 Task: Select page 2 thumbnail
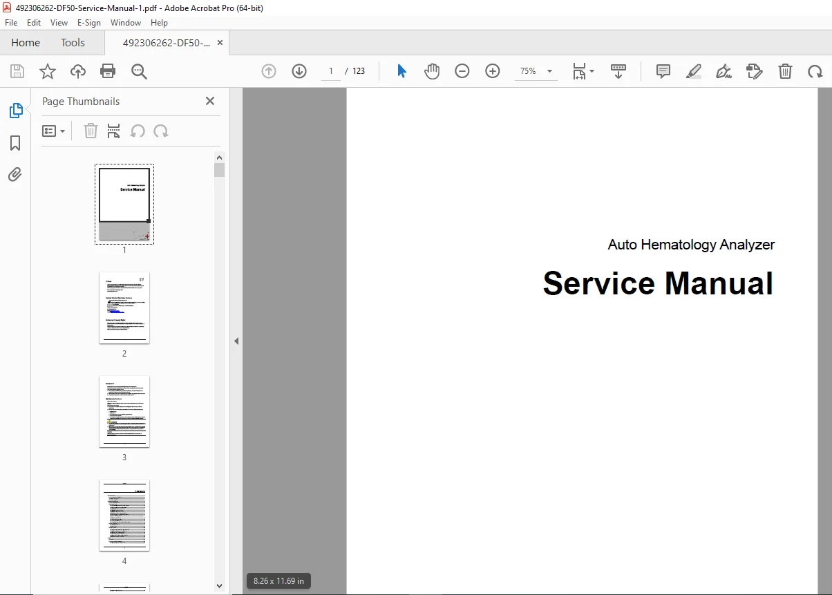[124, 308]
